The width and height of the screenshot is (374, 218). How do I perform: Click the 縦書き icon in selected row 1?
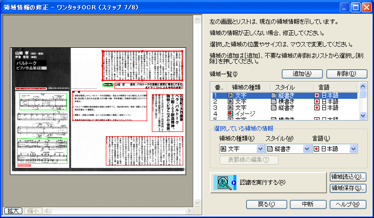coord(274,96)
